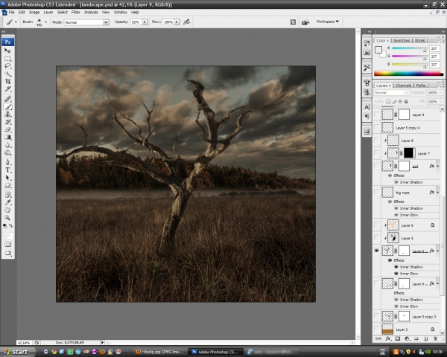Show the doll layer
447x357 pixels.
tap(376, 166)
